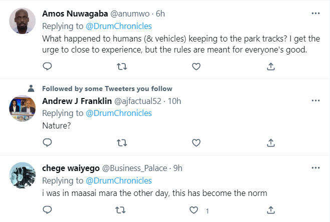
Task: Open more options on chege waiyego's tweet
Action: coord(315,167)
